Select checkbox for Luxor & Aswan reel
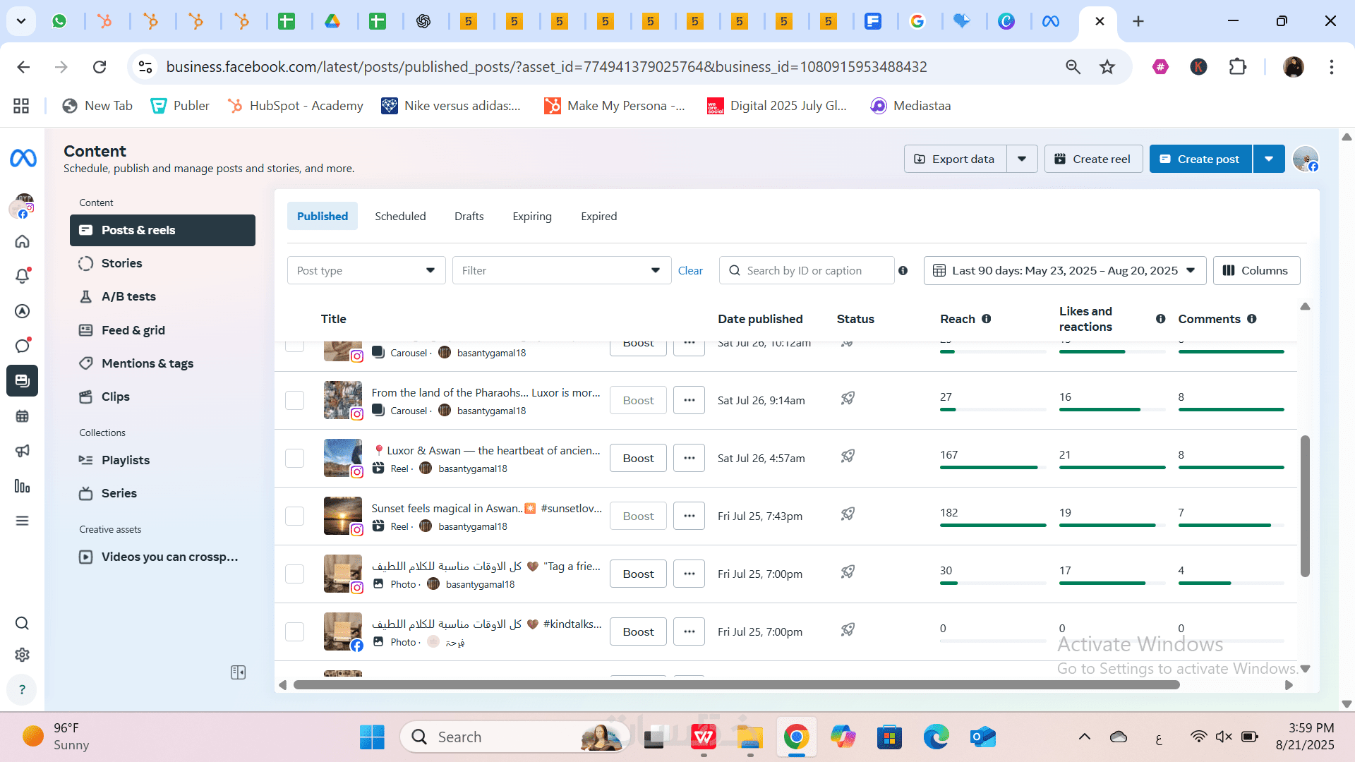Image resolution: width=1355 pixels, height=762 pixels. coord(294,458)
